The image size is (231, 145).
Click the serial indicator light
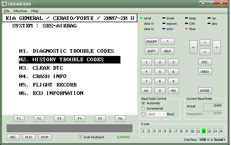pyautogui.click(x=141, y=18)
